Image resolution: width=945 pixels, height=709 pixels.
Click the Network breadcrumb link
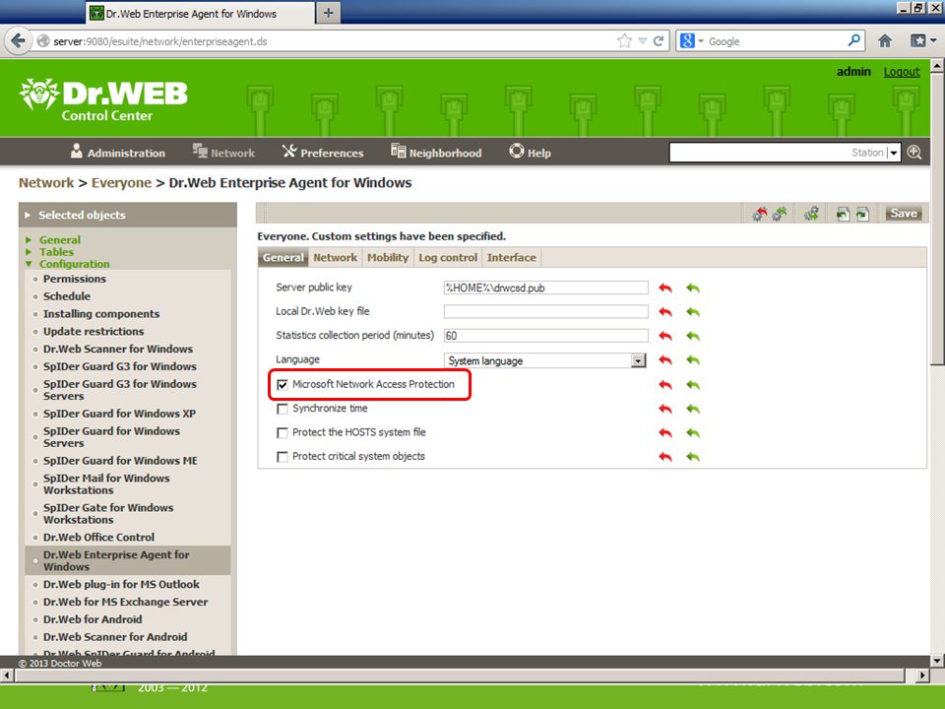(46, 183)
